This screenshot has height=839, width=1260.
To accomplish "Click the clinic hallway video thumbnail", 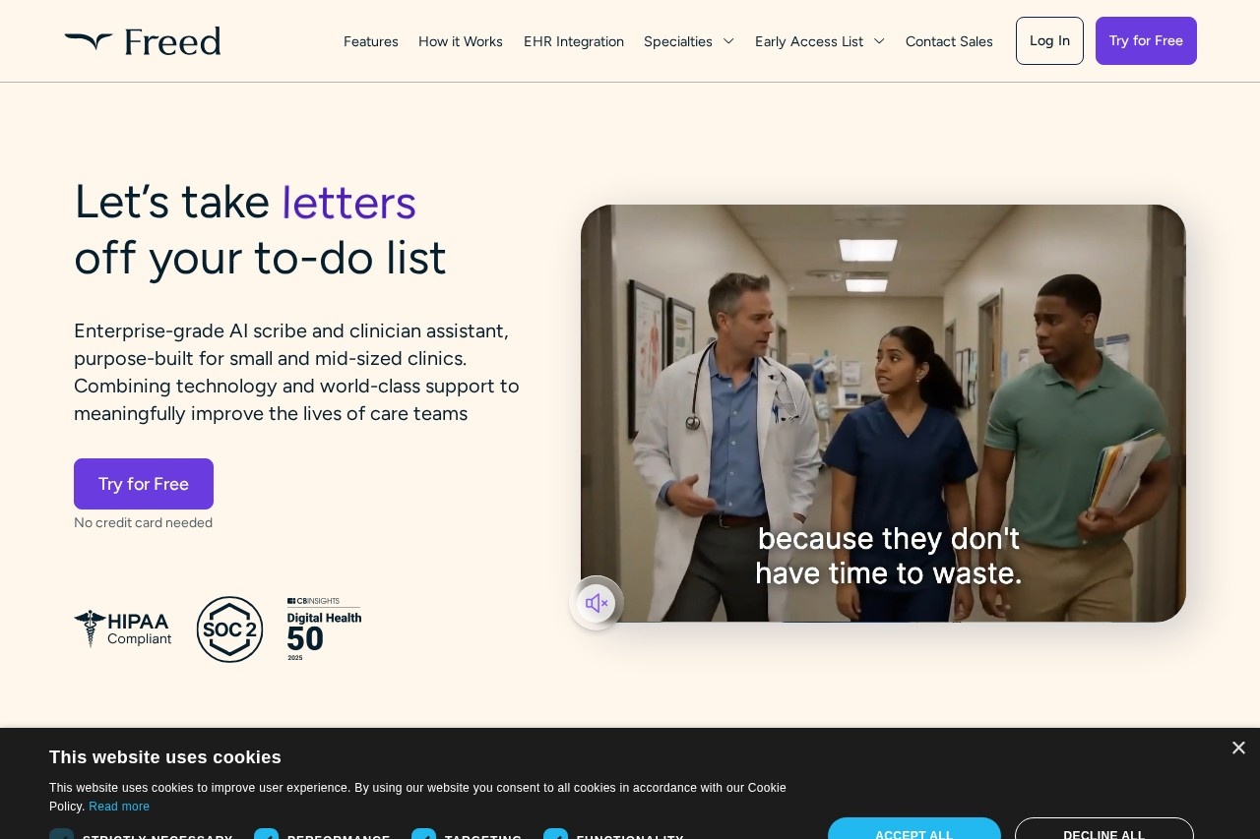I will 883,413.
